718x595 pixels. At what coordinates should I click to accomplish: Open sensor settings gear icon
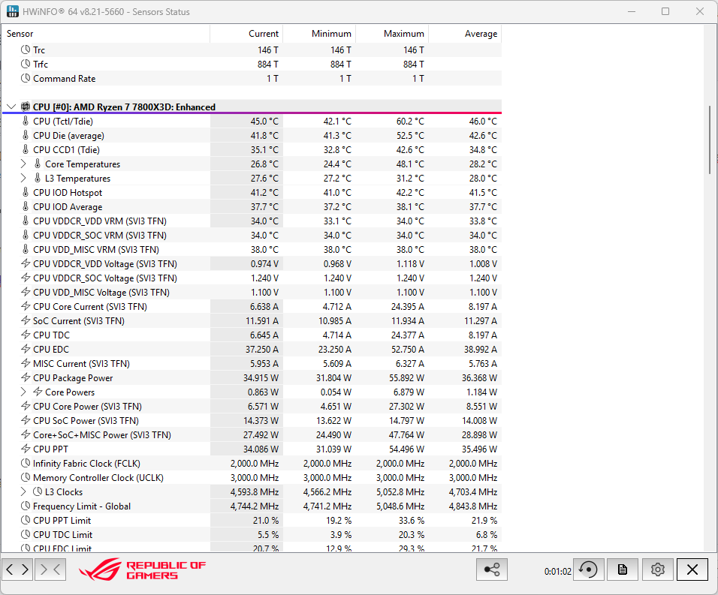coord(658,569)
